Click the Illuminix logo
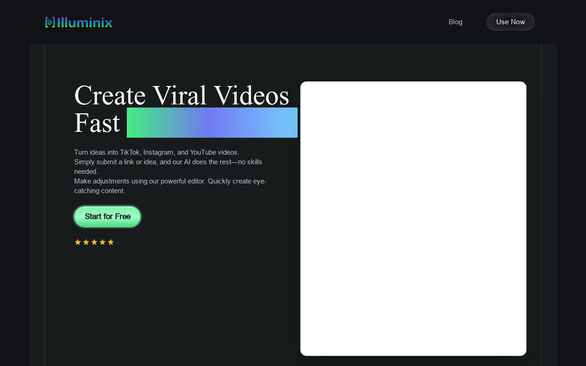 pos(79,22)
